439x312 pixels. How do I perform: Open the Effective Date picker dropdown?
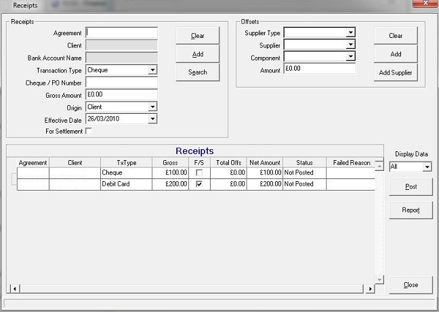point(152,119)
